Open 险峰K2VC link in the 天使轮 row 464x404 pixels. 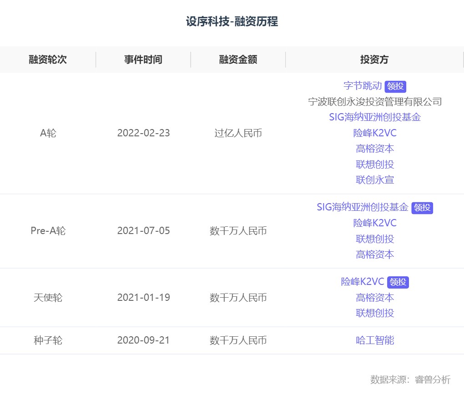(x=363, y=282)
